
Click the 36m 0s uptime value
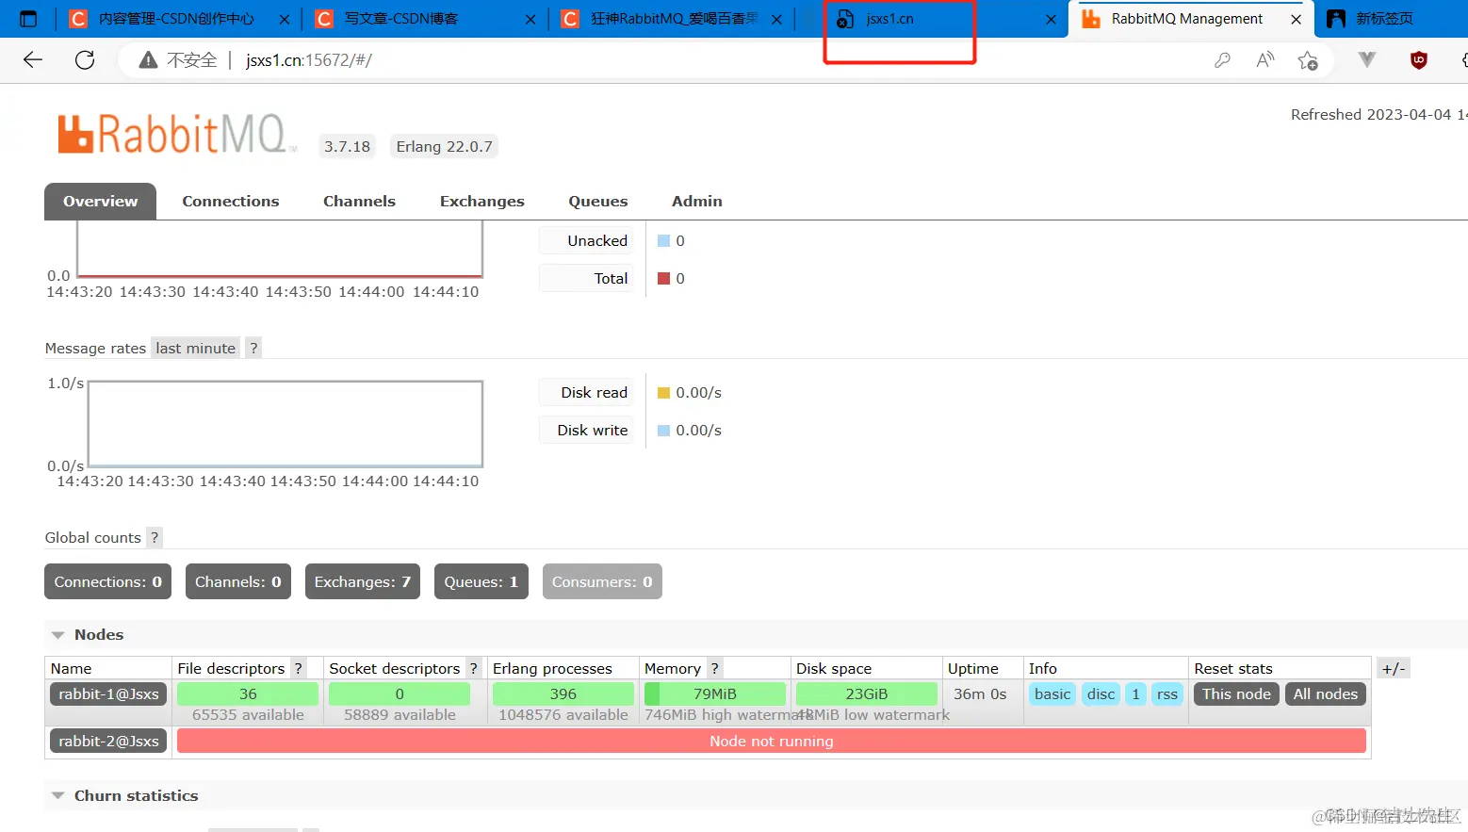(x=980, y=694)
